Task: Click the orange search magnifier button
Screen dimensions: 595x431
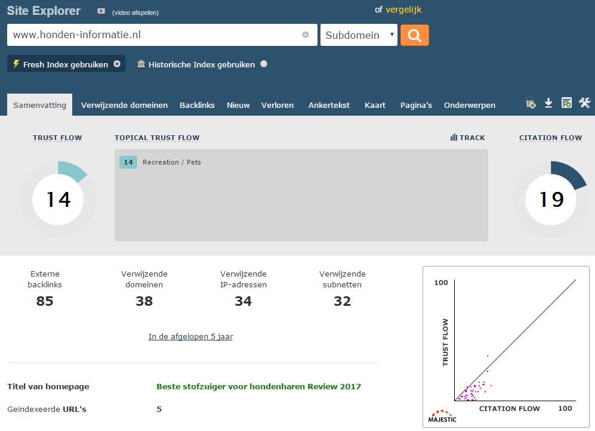Action: point(415,35)
